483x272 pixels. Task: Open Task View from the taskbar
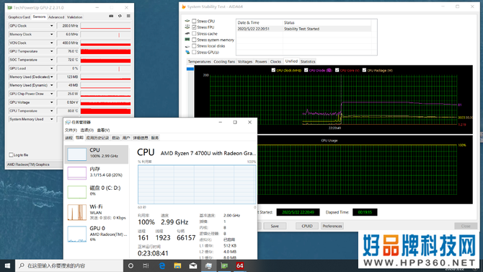point(146,266)
